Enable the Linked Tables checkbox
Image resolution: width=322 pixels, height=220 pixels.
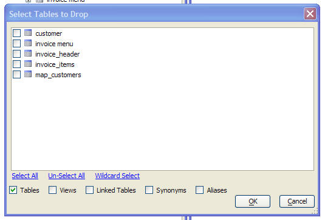(x=89, y=190)
